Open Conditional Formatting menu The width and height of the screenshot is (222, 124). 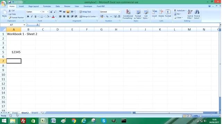pyautogui.click(x=128, y=14)
